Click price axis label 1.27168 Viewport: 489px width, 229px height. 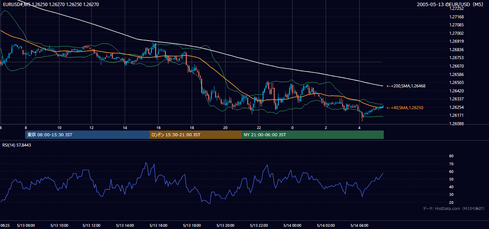[x=457, y=17]
